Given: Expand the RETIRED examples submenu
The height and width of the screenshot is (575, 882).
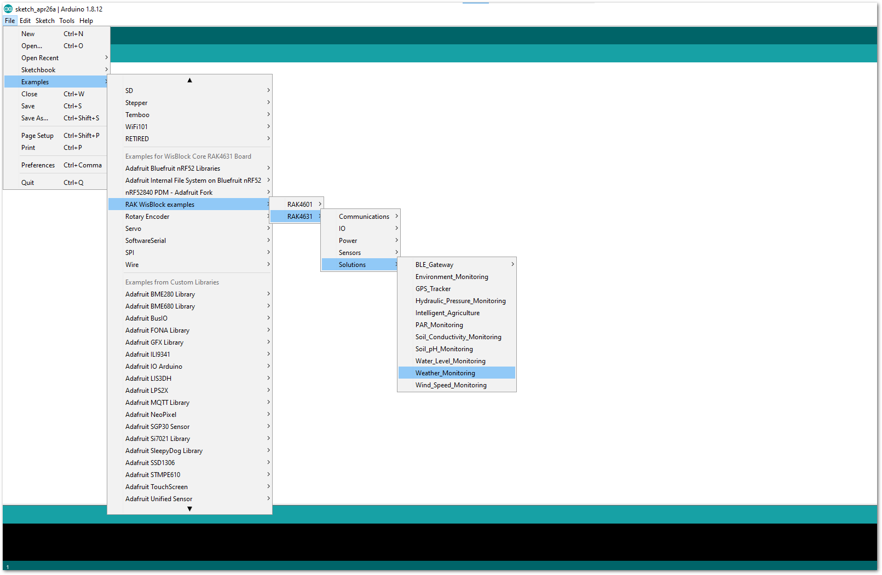Looking at the screenshot, I should click(189, 139).
